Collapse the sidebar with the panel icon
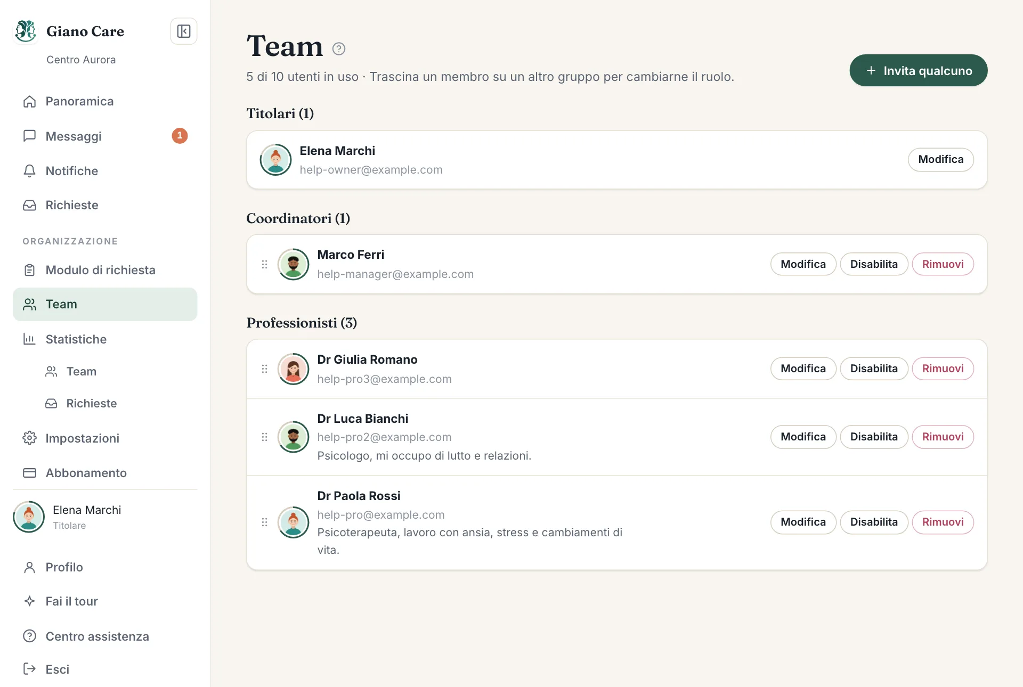Screen dimensions: 1023x687 (x=184, y=31)
